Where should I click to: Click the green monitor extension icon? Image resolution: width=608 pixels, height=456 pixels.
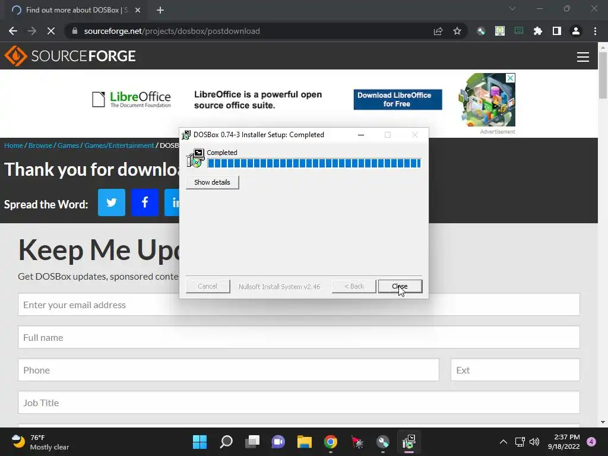click(500, 31)
